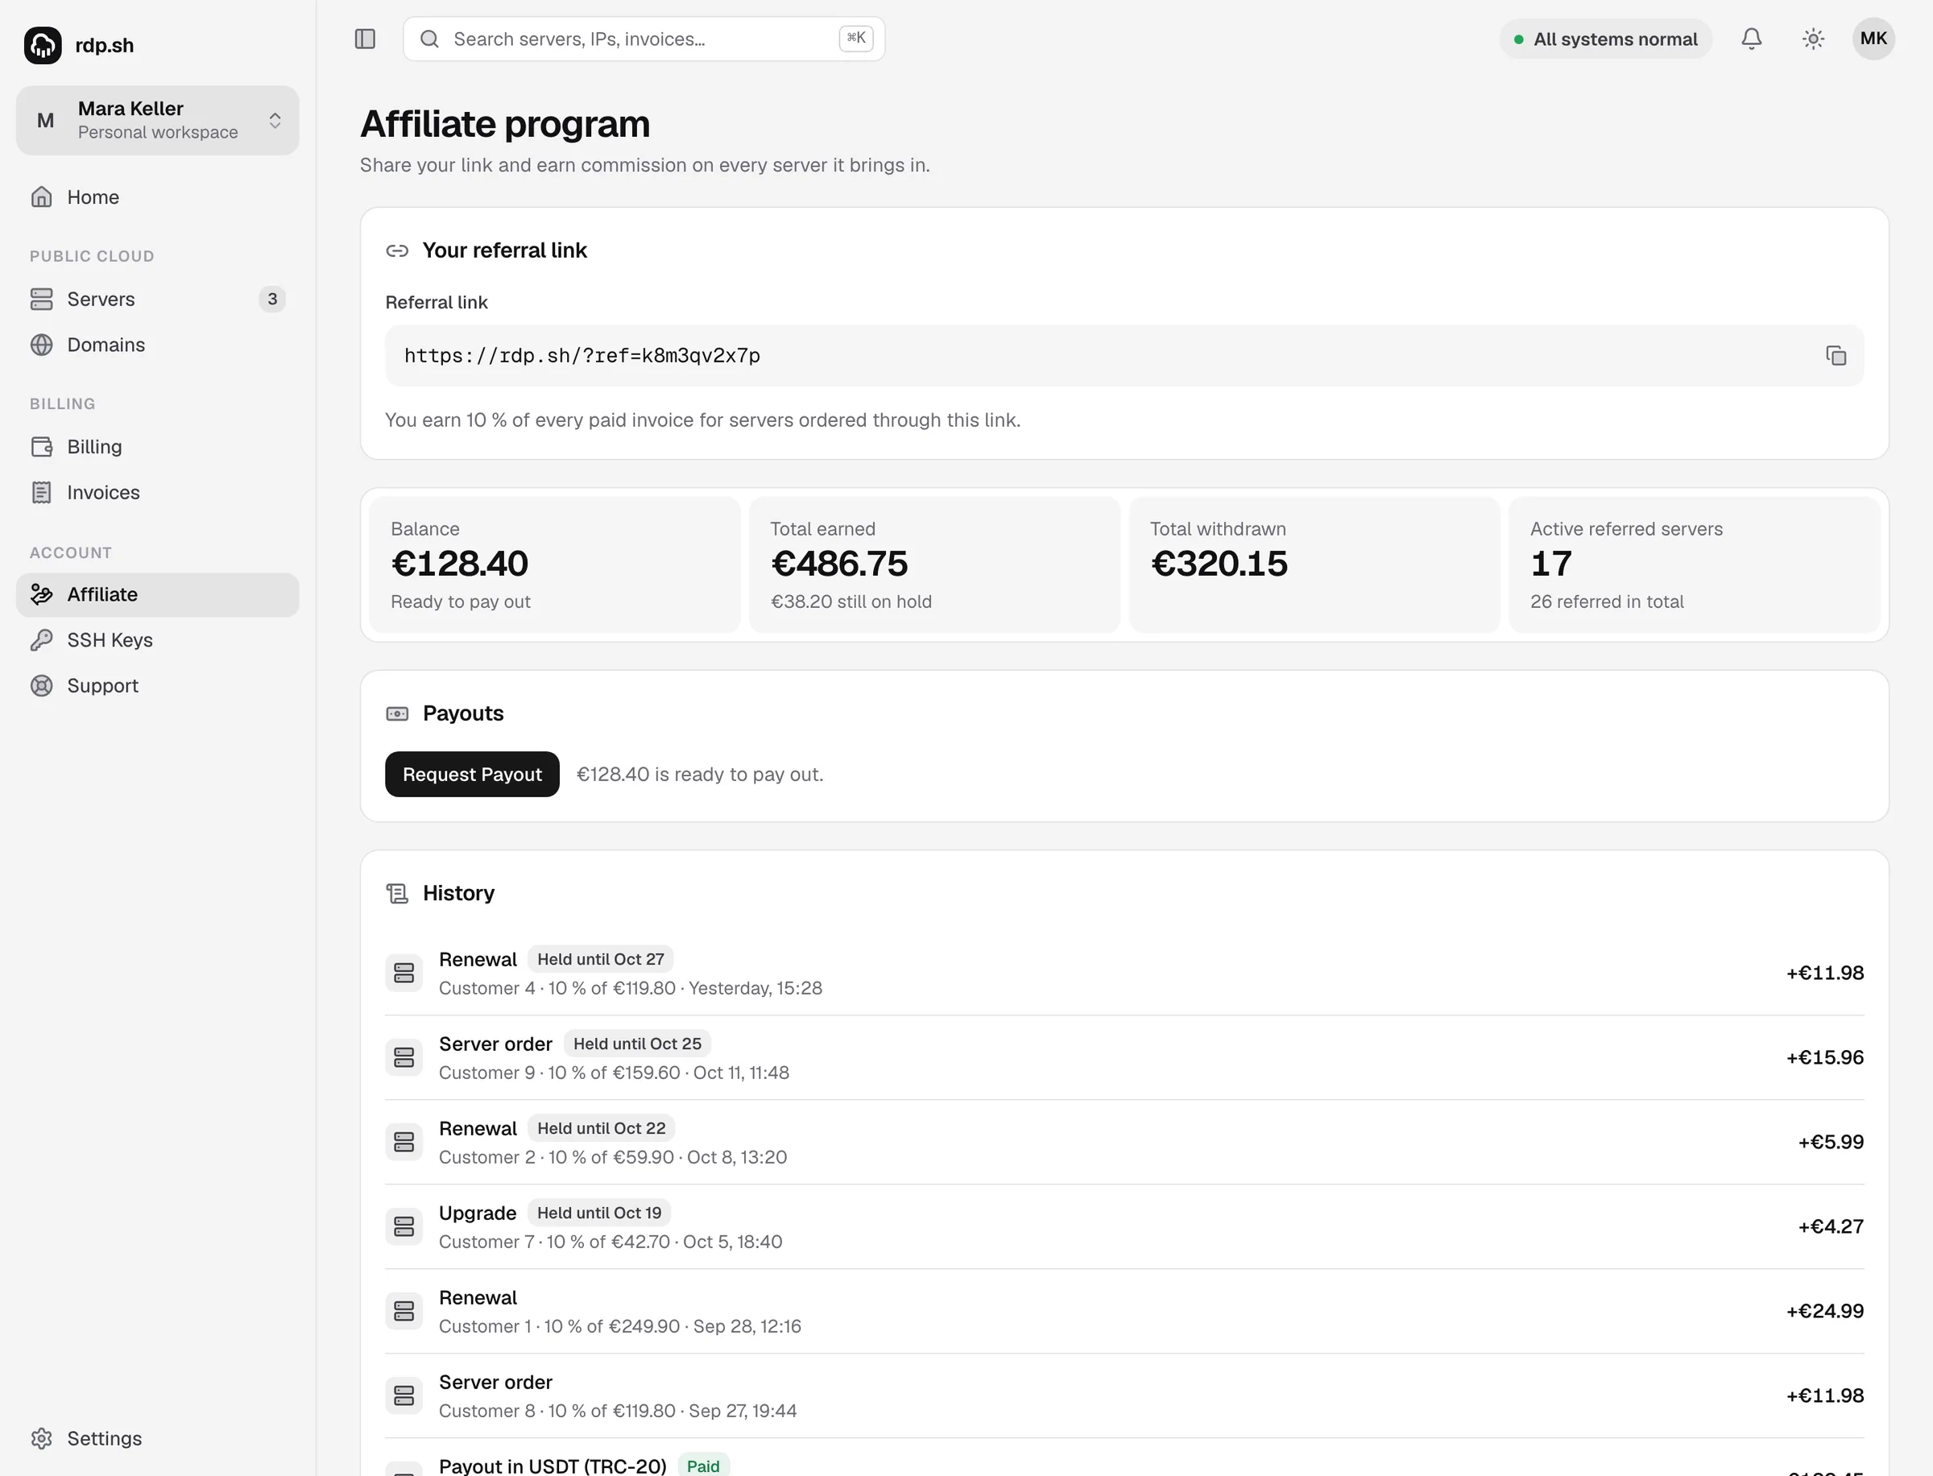Click the 'Held until Oct 19' badge
Viewport: 1933px width, 1476px height.
[599, 1213]
